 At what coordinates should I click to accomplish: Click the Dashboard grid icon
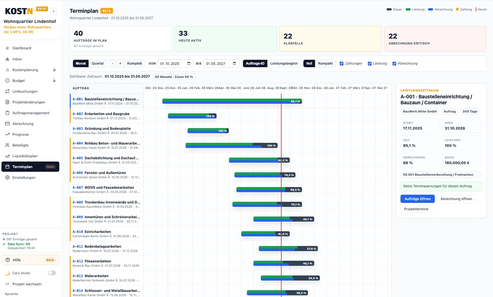click(x=7, y=48)
